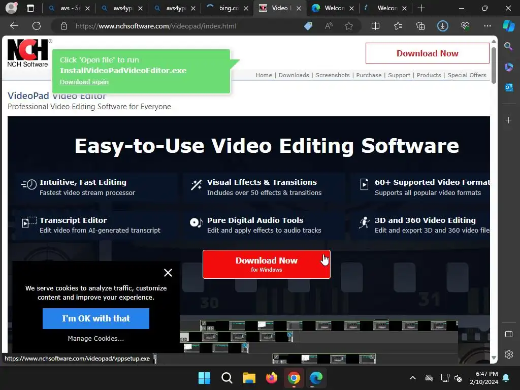Click the browser Back arrow
This screenshot has width=520, height=390.
[x=14, y=26]
